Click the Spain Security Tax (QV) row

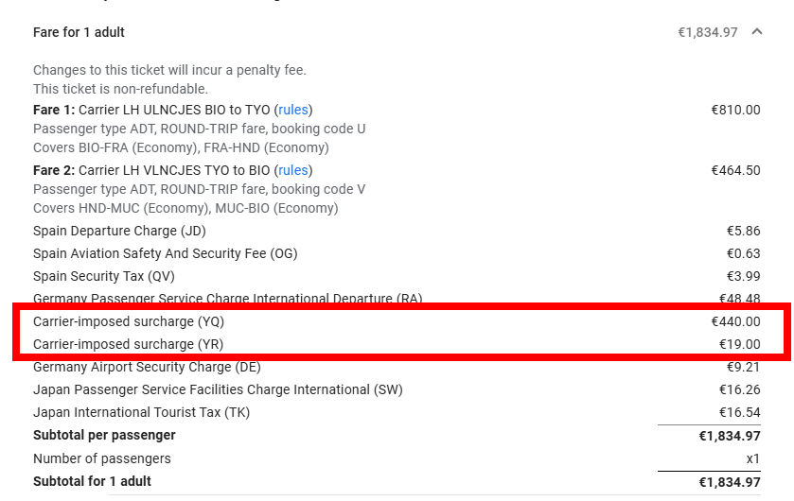397,277
